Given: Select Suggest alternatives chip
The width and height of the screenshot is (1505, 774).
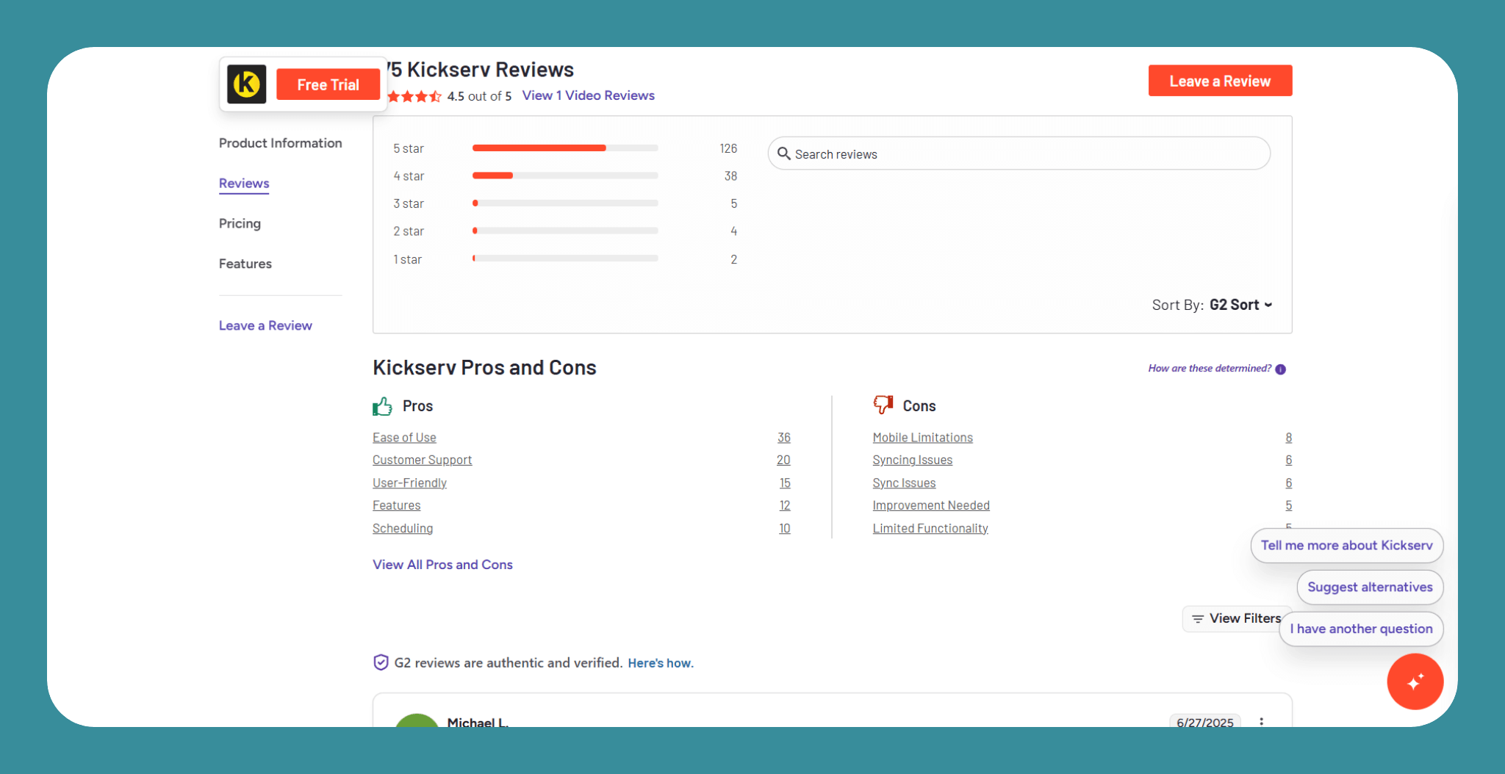Looking at the screenshot, I should [x=1370, y=587].
